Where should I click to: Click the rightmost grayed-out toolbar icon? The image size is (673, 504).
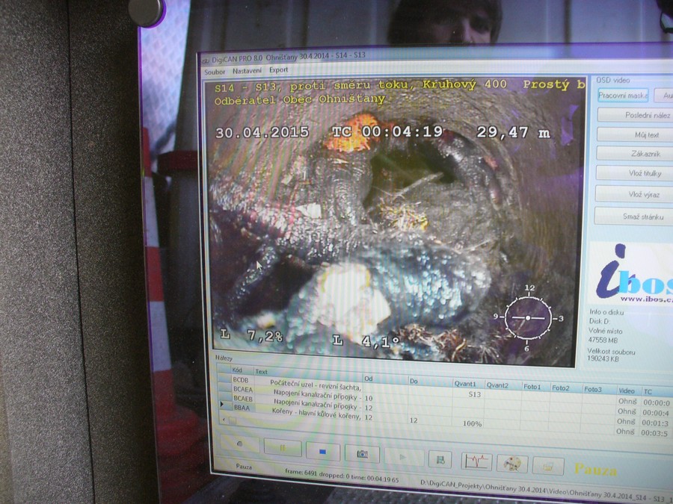(548, 466)
